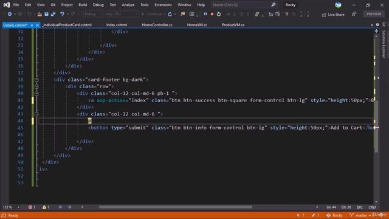Undo the last edit with Undo icon

62,14
